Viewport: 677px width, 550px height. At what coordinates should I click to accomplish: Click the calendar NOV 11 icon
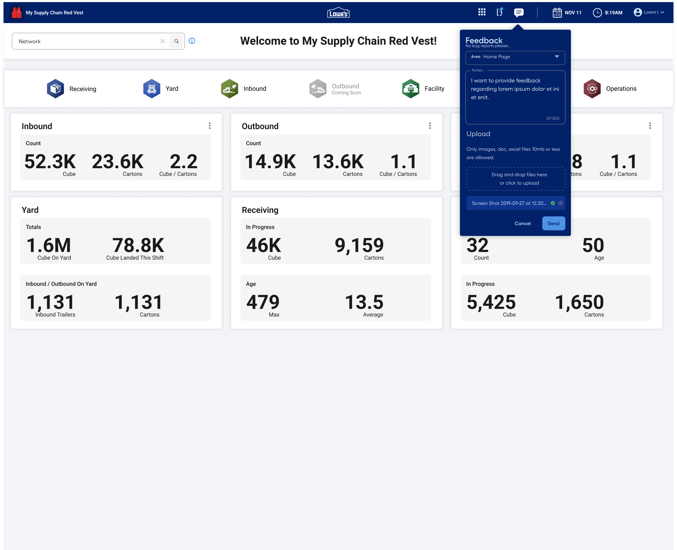coord(557,13)
